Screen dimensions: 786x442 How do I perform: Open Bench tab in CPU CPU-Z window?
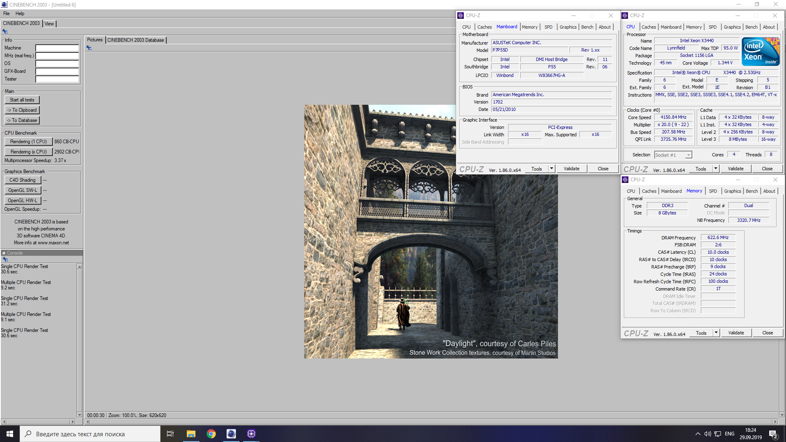[x=751, y=27]
